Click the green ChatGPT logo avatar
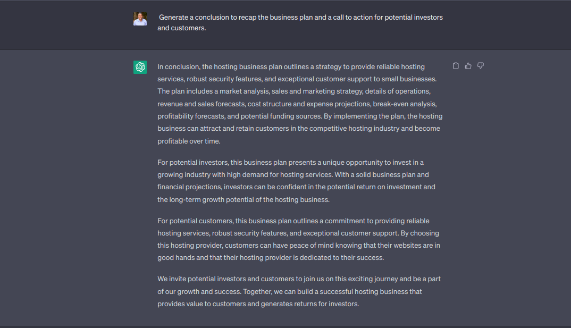571x328 pixels. pyautogui.click(x=140, y=67)
